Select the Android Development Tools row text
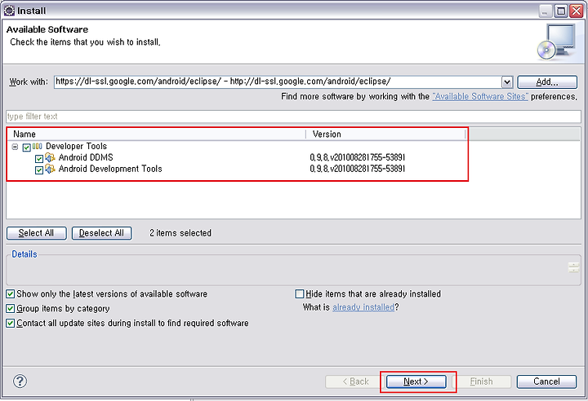Image resolution: width=588 pixels, height=401 pixels. (110, 169)
